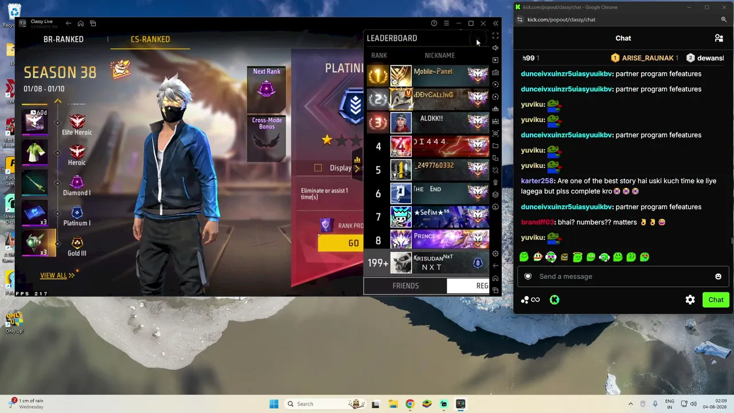Click the sidebar back arrow icon
Viewport: 734px width, 413px height.
495,266
